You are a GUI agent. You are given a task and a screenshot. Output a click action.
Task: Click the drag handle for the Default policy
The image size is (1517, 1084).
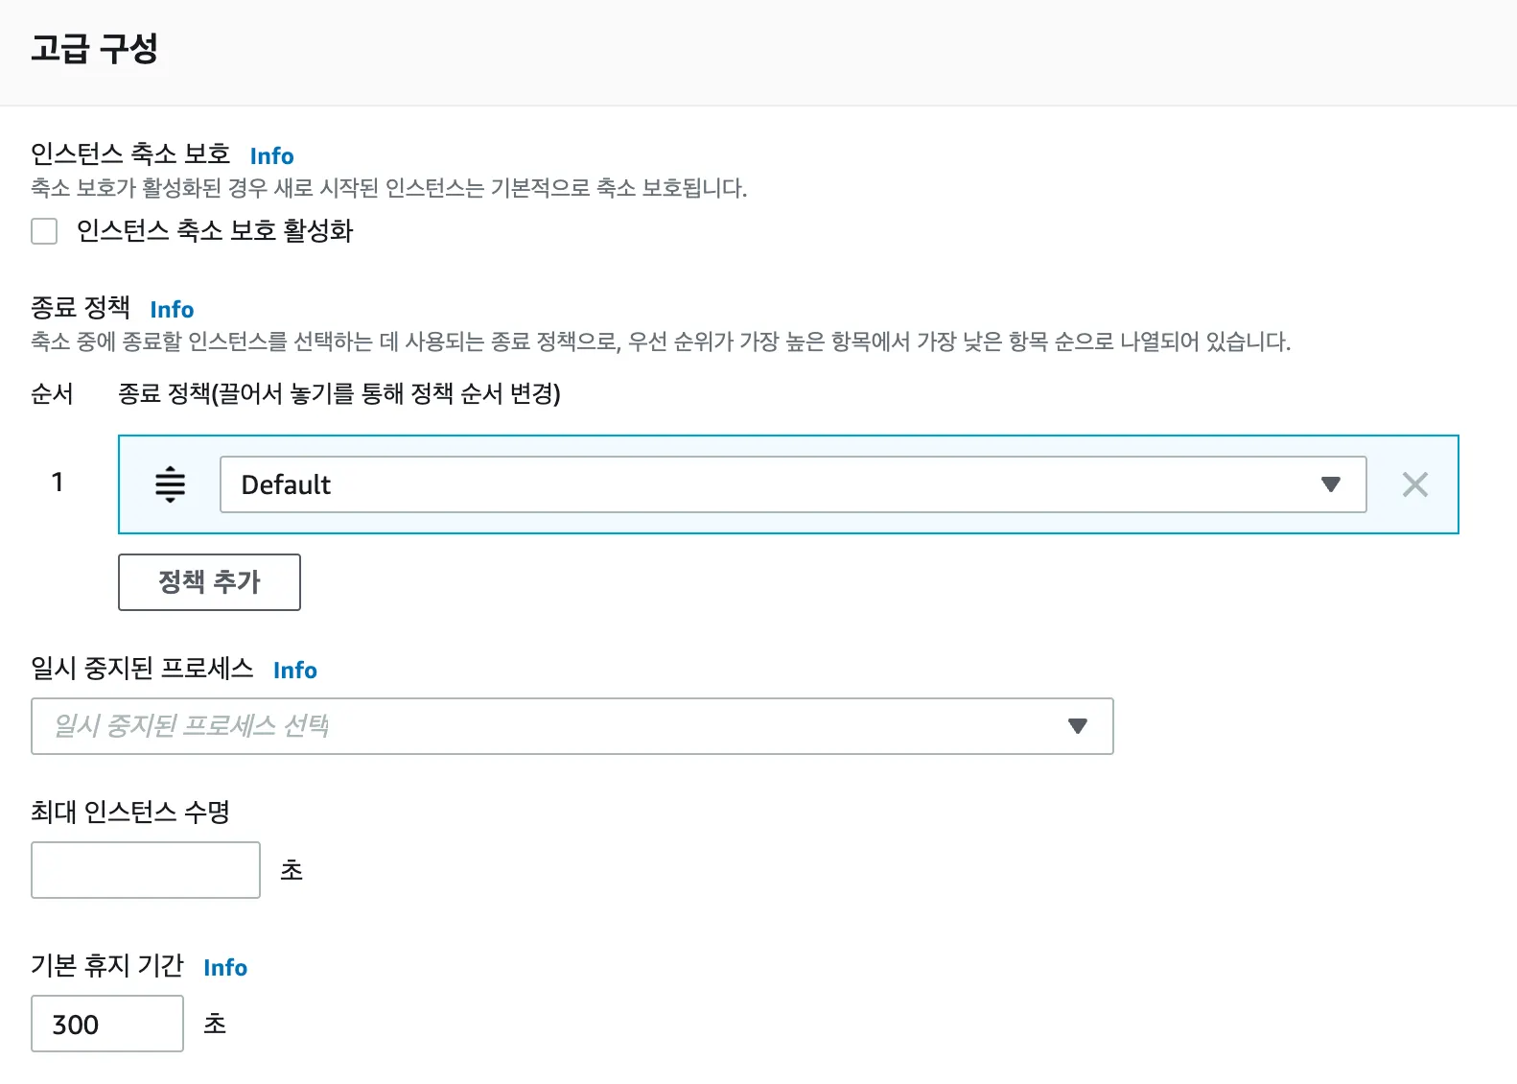(x=170, y=484)
